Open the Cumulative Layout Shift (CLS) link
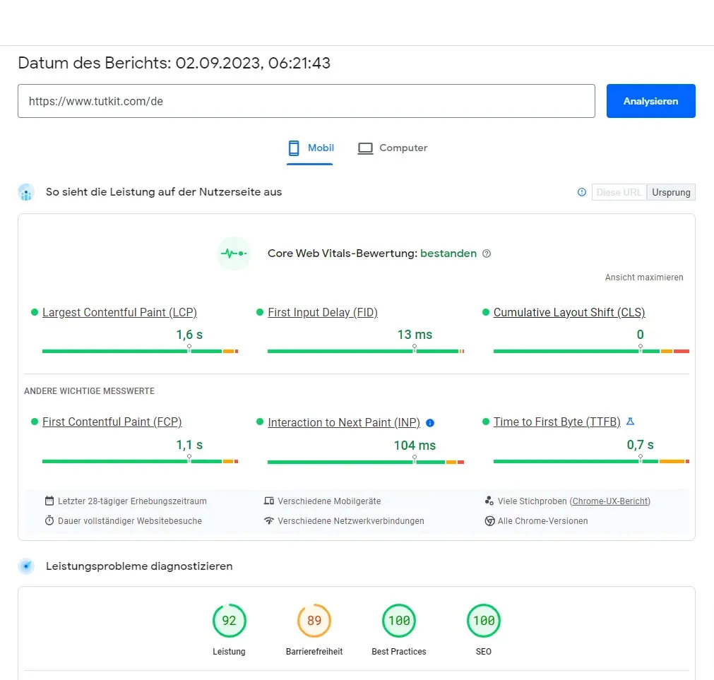This screenshot has height=680, width=714. click(x=569, y=312)
